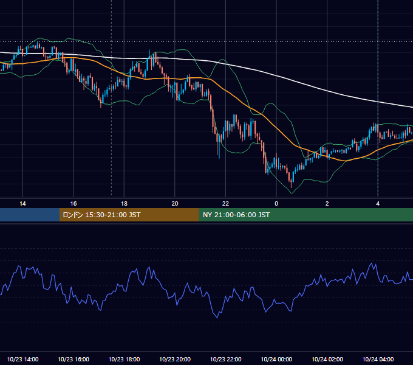Click hour label 18 on chart axis
The image size is (413, 365).
(124, 204)
